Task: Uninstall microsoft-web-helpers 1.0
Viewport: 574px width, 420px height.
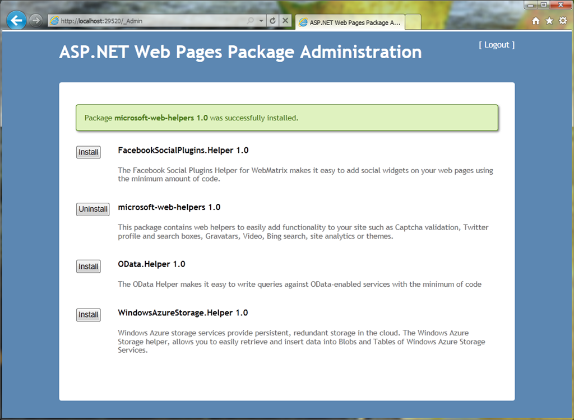Action: coord(93,209)
